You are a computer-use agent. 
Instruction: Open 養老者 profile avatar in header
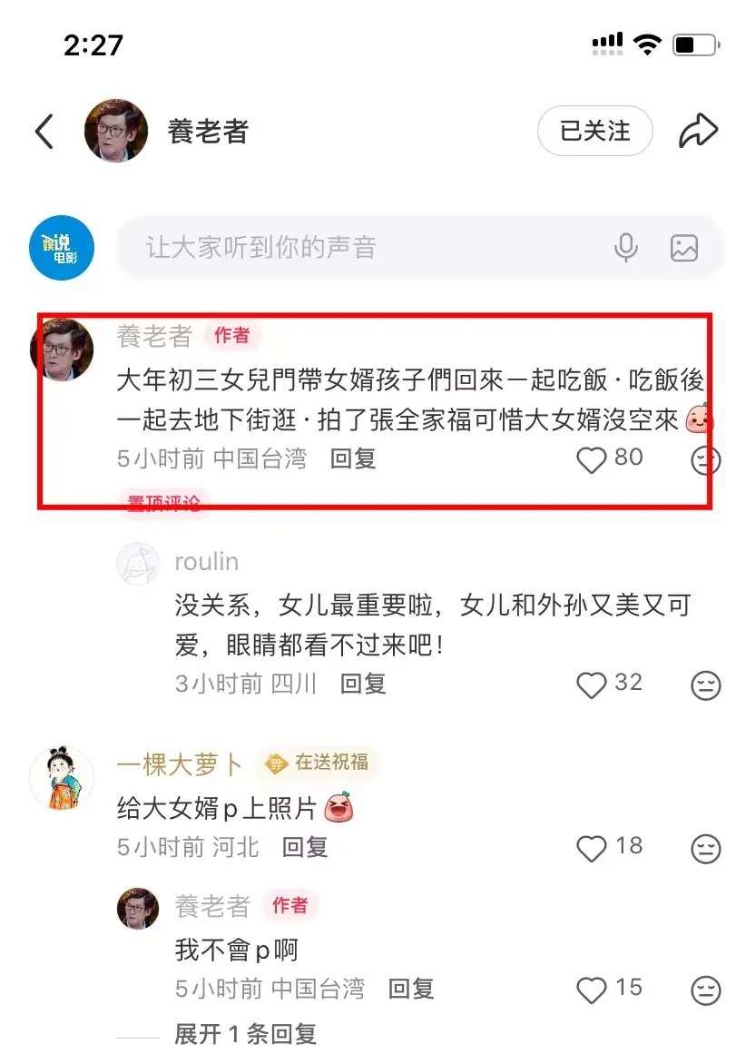tap(115, 131)
